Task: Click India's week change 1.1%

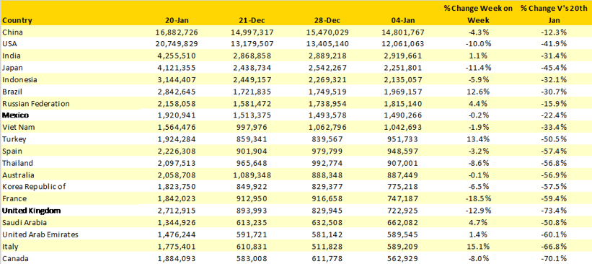Action: 478,56
